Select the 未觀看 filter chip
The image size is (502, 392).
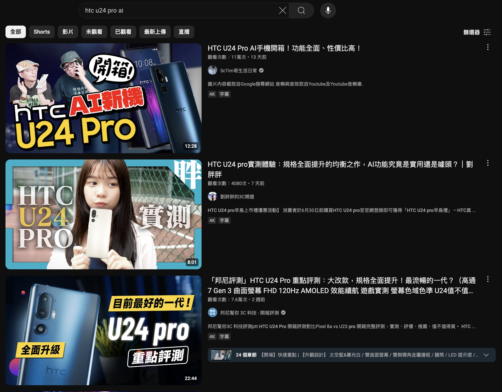click(x=94, y=32)
